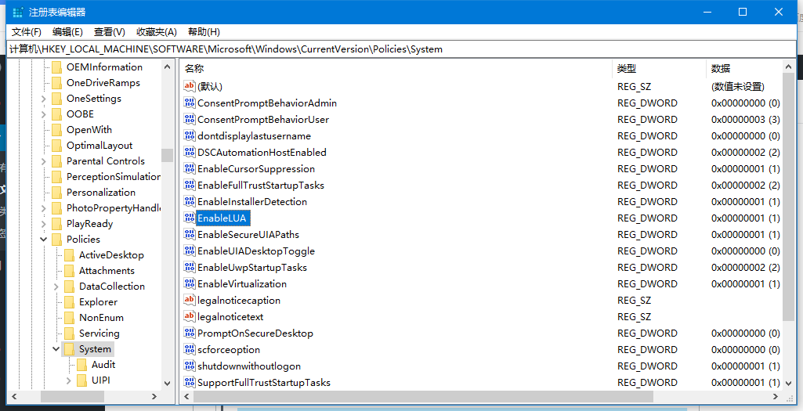Click the Registry Editor app icon in title bar
Screen dimensions: 803x411
(x=18, y=12)
